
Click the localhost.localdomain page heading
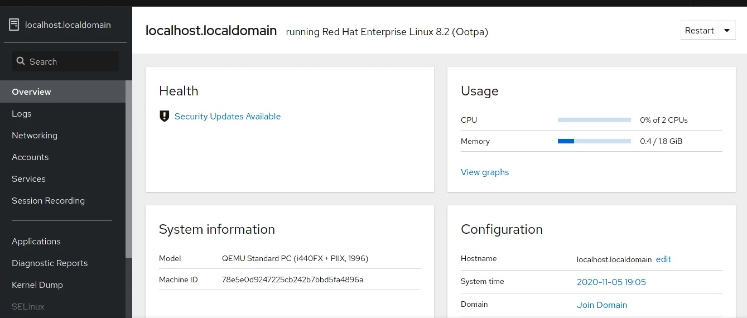pos(211,31)
